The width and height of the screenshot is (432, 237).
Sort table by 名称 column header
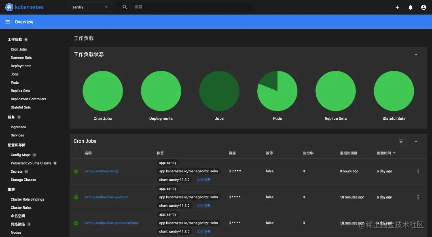[88, 153]
